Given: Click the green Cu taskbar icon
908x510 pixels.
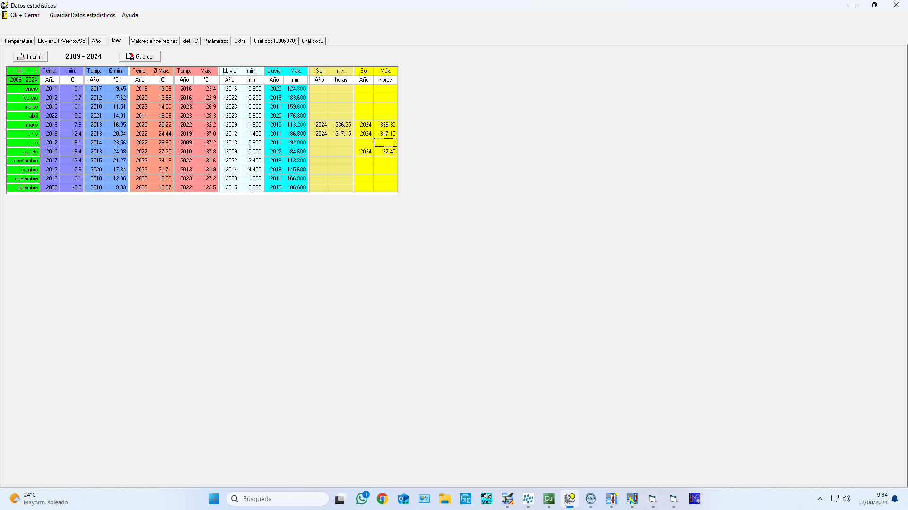Looking at the screenshot, I should coord(549,499).
